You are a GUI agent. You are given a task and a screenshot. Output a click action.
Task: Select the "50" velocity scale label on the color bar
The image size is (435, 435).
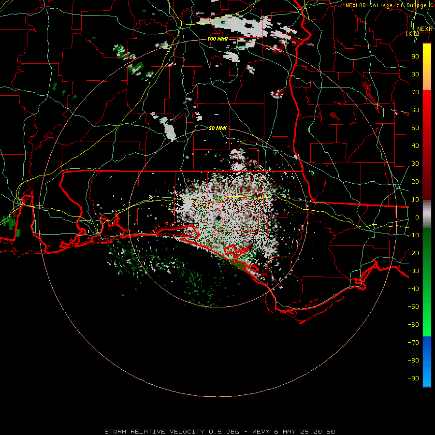click(415, 128)
